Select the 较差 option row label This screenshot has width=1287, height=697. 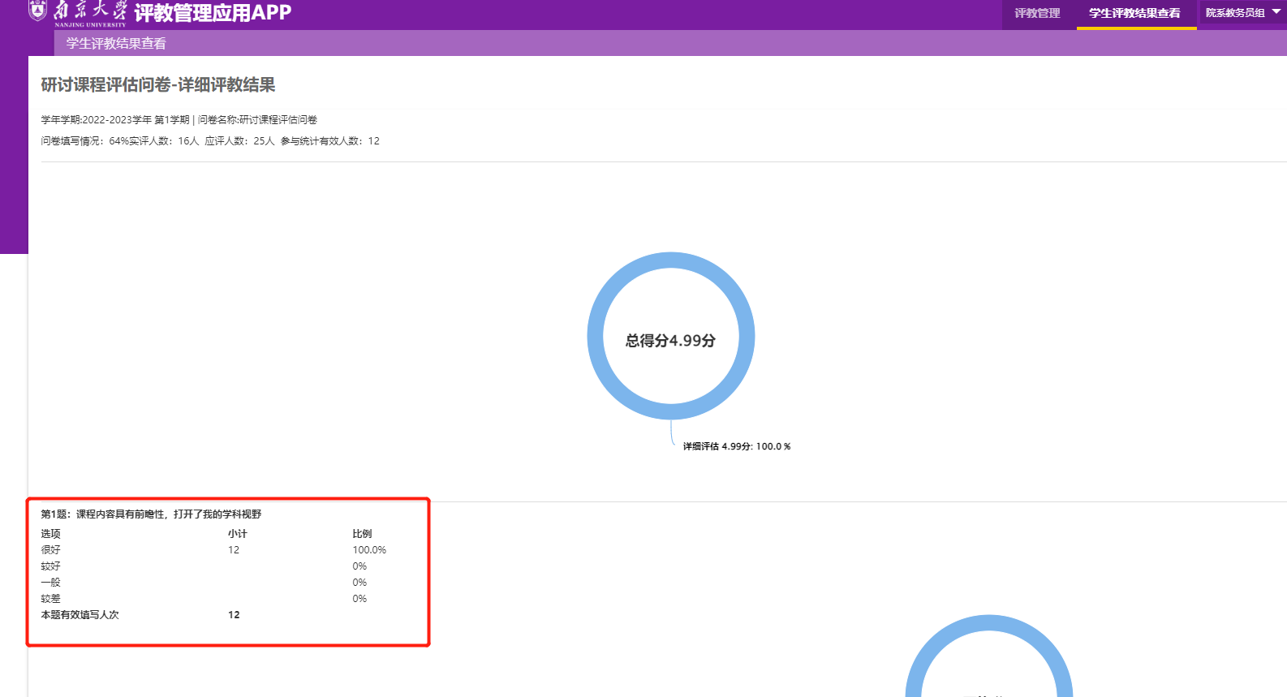pyautogui.click(x=50, y=598)
